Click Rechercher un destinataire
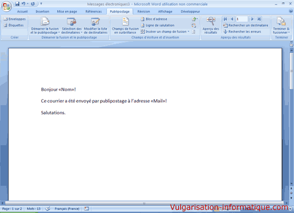The width and height of the screenshot is (294, 213). 246,25
